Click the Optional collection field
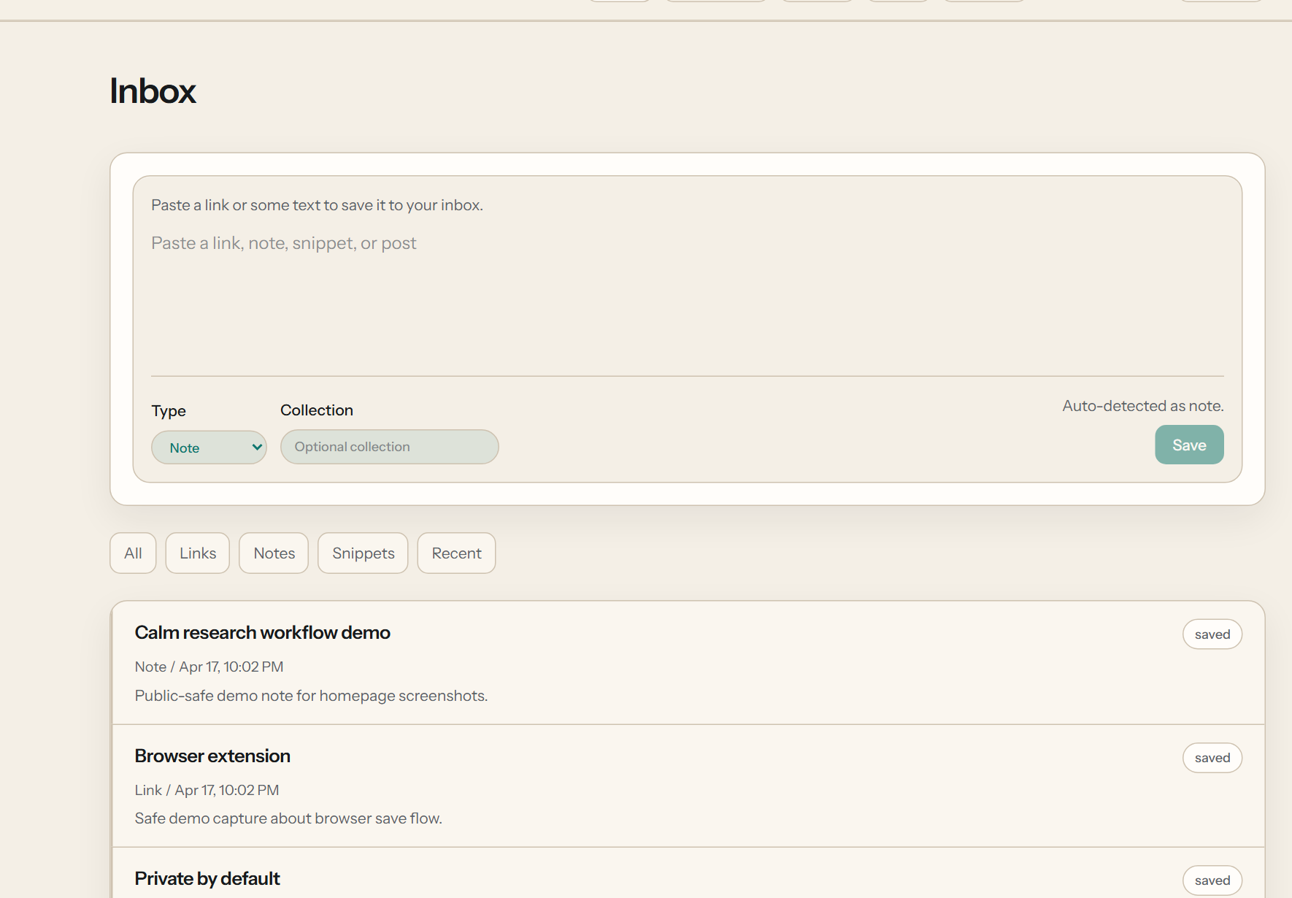Image resolution: width=1292 pixels, height=898 pixels. (x=389, y=446)
